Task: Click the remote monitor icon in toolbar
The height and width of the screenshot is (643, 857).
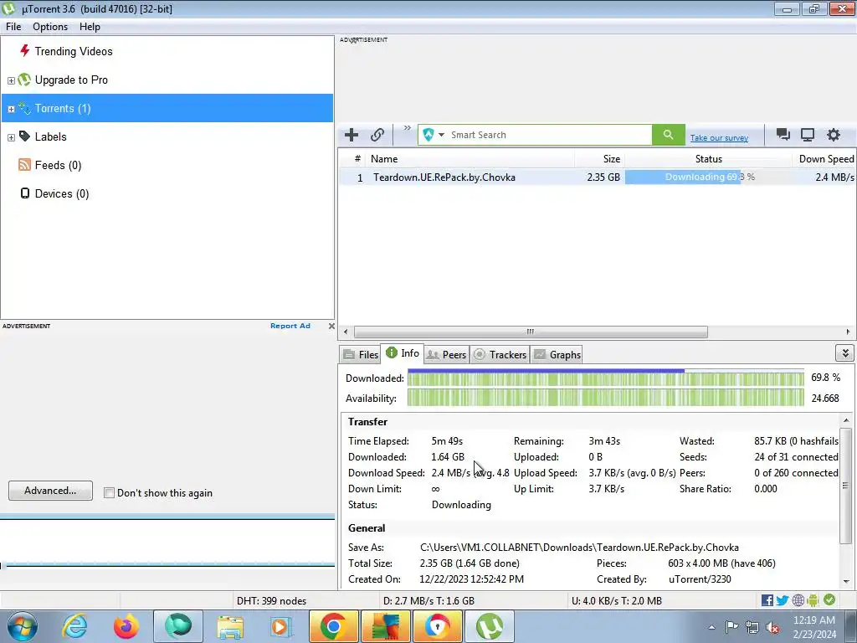Action: click(x=808, y=135)
